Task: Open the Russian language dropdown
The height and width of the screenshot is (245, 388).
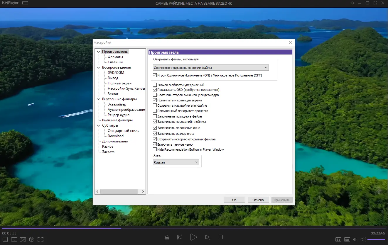Action: coord(176,162)
